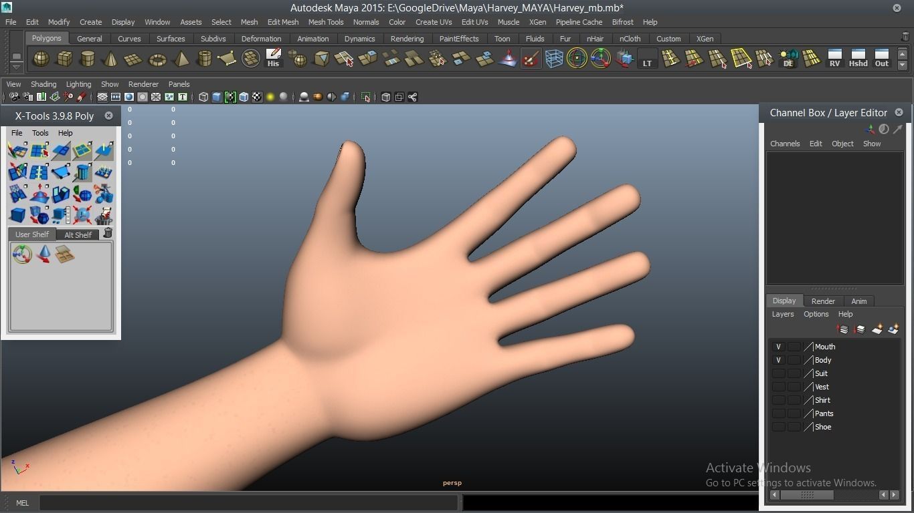Viewport: 914px width, 513px height.
Task: Toggle visibility of the Mouth layer
Action: pyautogui.click(x=778, y=347)
